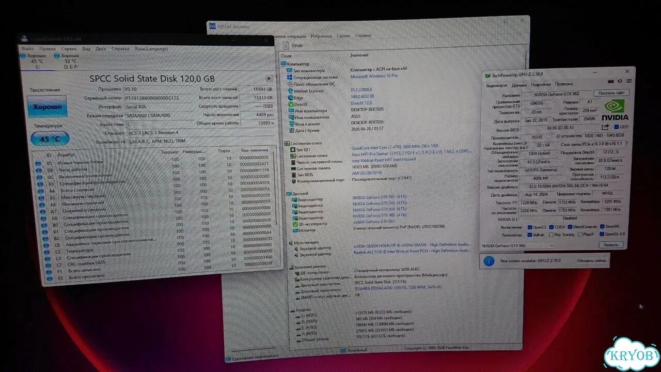This screenshot has height=372, width=661.
Task: Click the Дата / Время row icon in AIDA64
Action: (x=292, y=130)
